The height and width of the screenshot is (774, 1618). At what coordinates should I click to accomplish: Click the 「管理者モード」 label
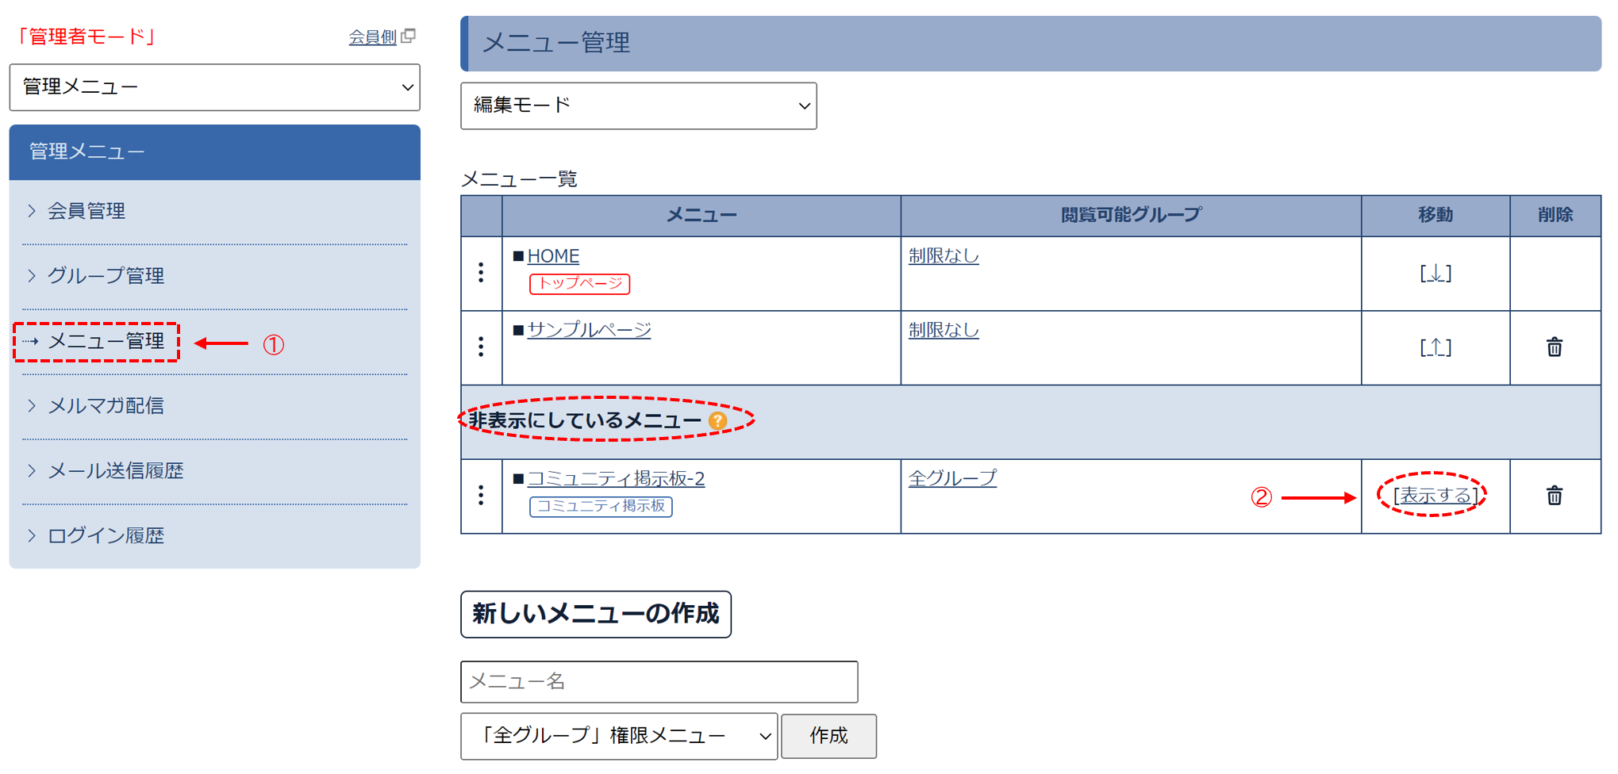pyautogui.click(x=86, y=36)
